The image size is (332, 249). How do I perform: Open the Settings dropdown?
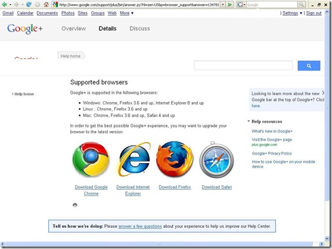pos(292,13)
